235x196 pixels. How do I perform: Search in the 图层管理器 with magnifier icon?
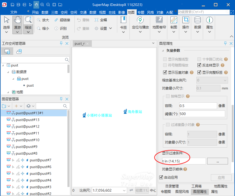[65, 106]
